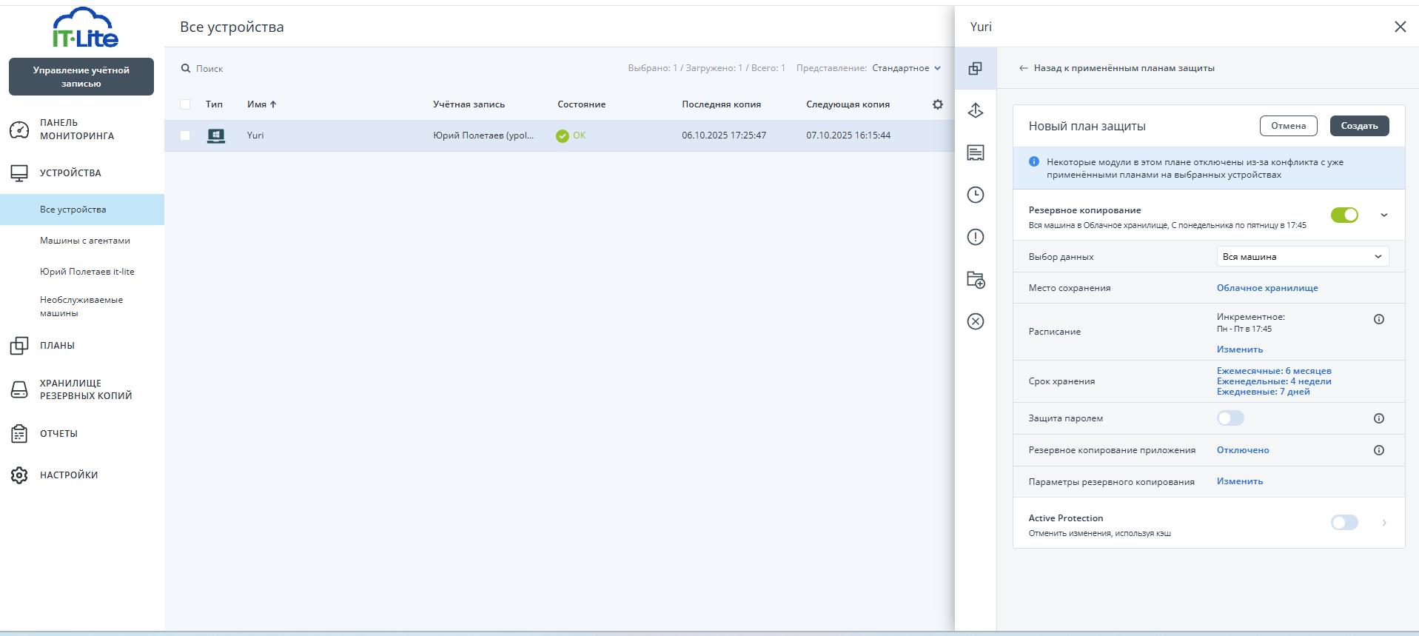
Task: Select checkbox for Yuri device row
Action: [185, 135]
